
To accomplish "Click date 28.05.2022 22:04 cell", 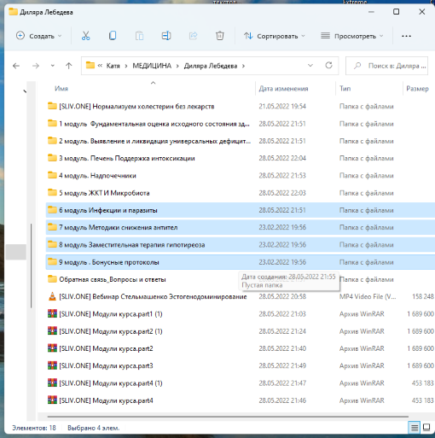I will coord(282,158).
